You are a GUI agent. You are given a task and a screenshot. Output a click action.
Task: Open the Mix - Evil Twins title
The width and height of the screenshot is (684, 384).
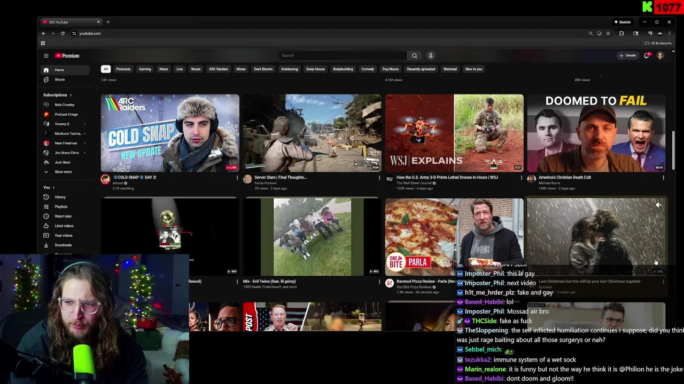(269, 281)
